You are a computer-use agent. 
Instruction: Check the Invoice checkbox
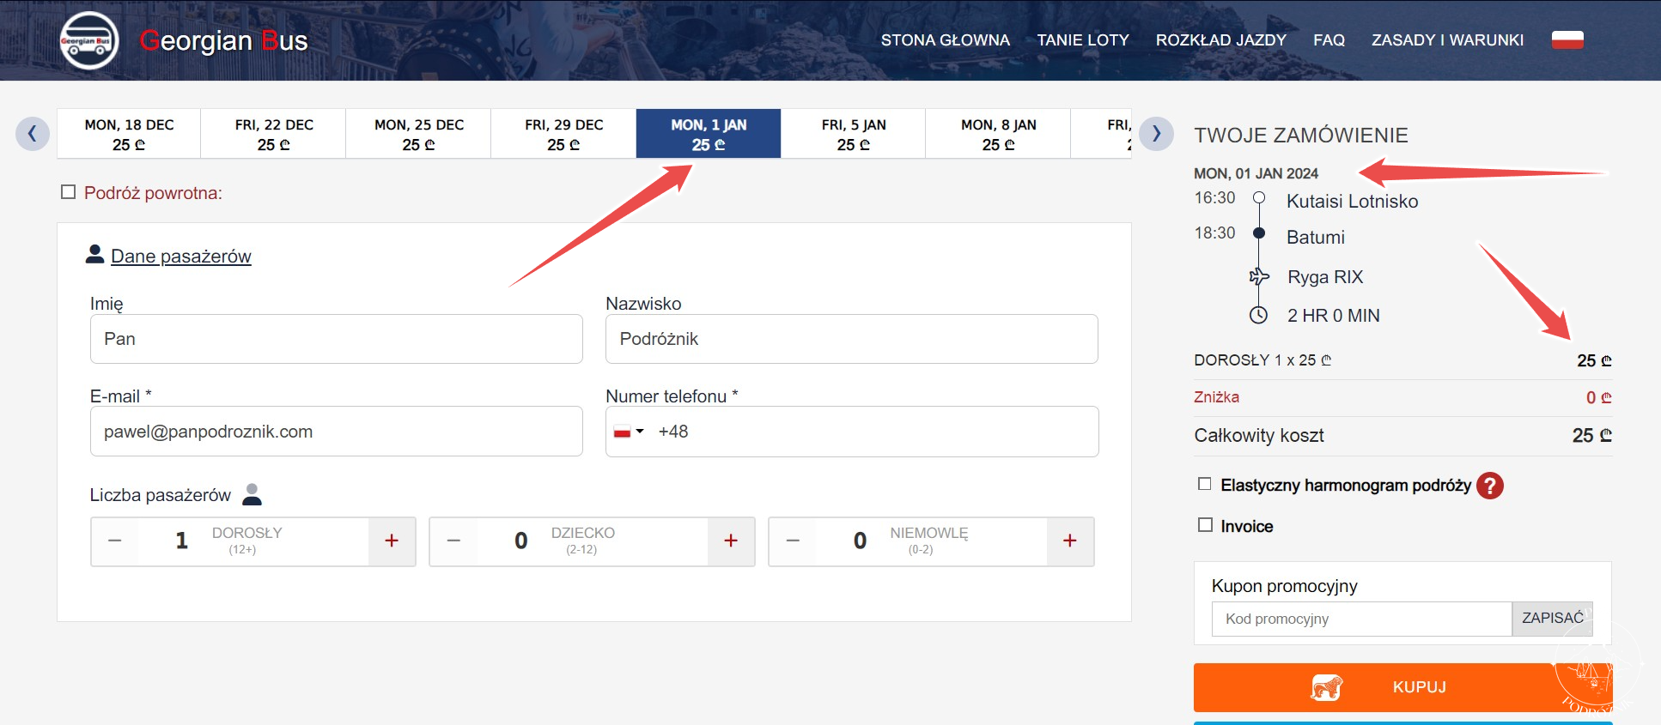[1205, 525]
